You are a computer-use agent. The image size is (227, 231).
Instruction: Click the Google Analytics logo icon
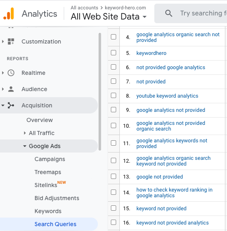[x=9, y=13]
